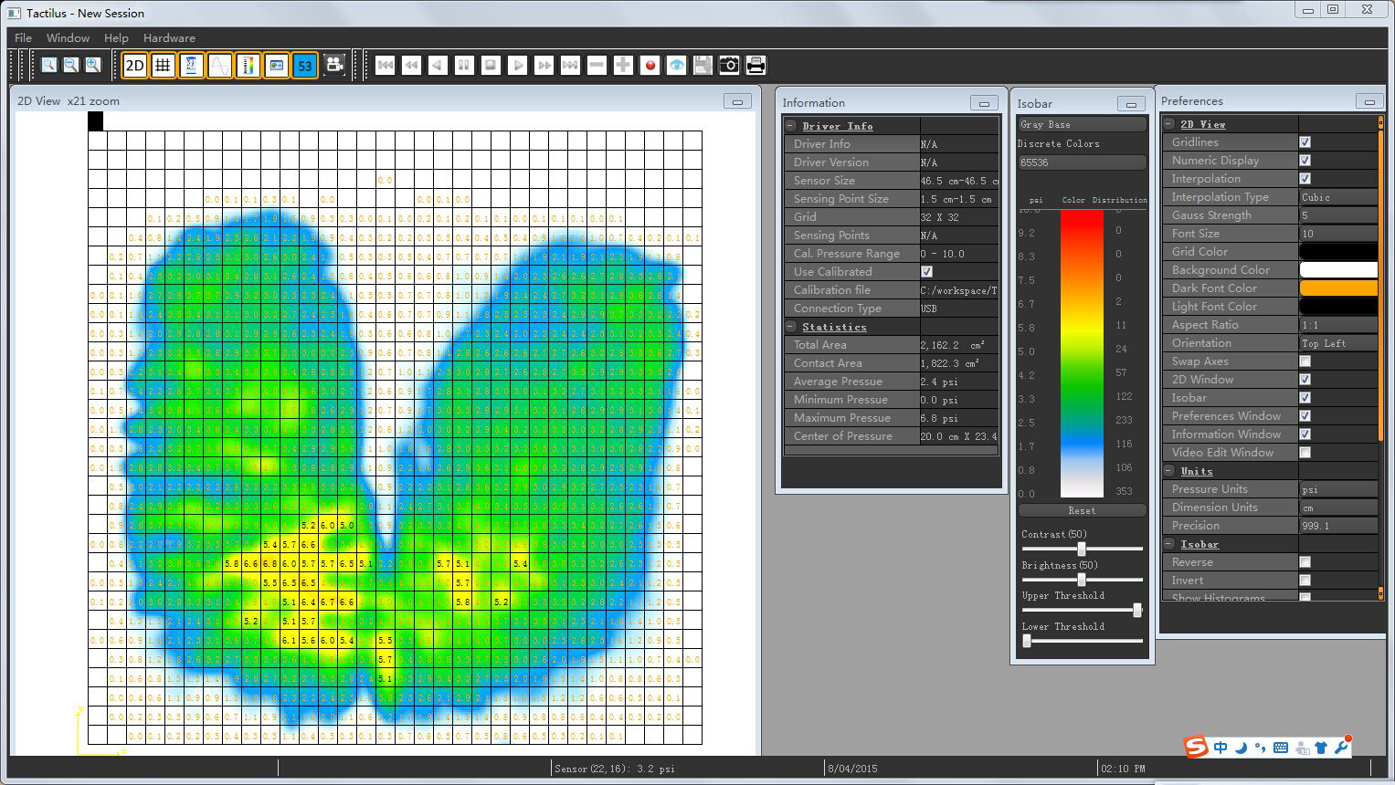Viewport: 1395px width, 785px height.
Task: Click the zoom in magnifier icon
Action: pos(93,66)
